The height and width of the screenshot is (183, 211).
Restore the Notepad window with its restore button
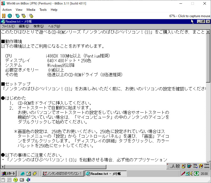[203, 22]
